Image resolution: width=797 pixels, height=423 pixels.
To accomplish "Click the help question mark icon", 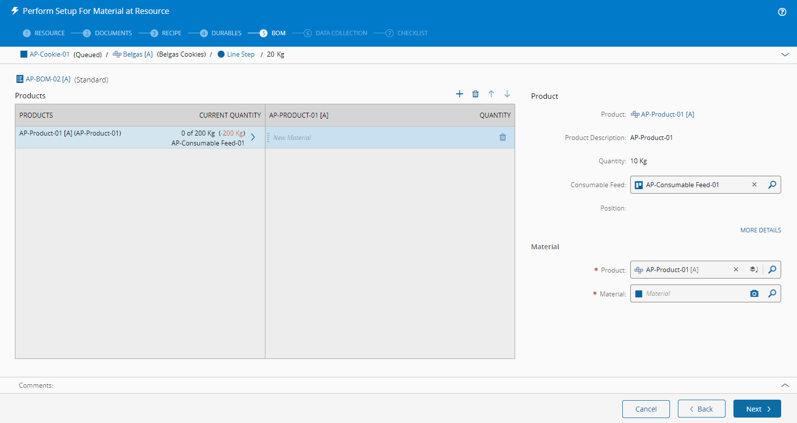I will coord(782,12).
